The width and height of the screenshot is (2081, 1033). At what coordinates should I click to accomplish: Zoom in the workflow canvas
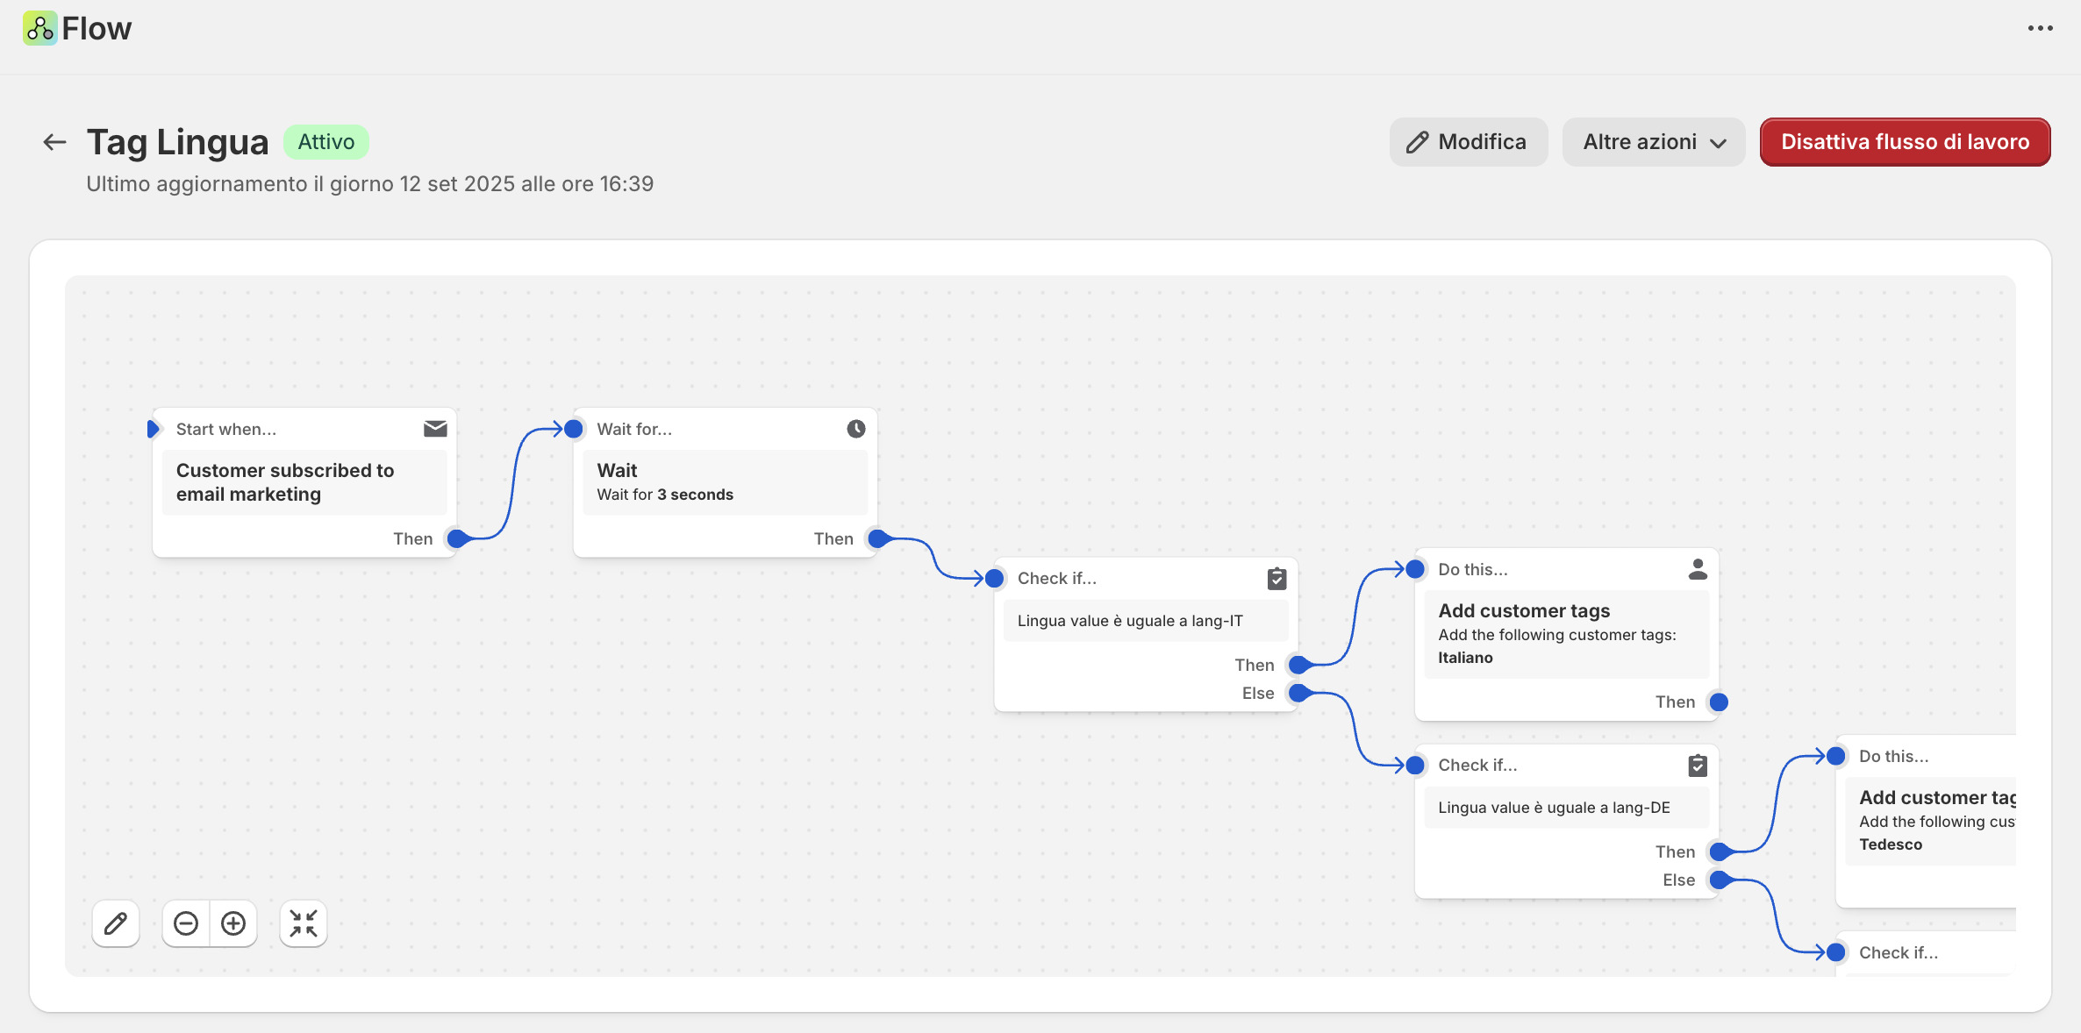(x=233, y=923)
